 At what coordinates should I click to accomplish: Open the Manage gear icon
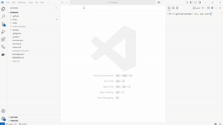3,119
